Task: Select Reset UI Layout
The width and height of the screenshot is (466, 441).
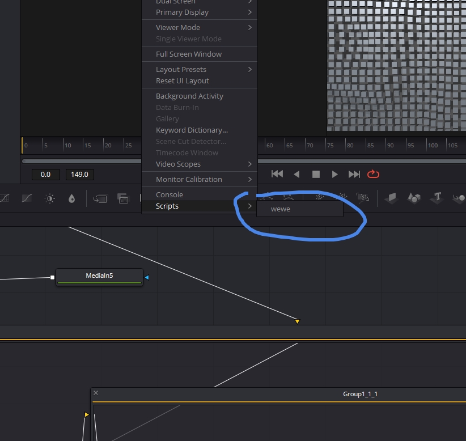Action: [x=200, y=81]
